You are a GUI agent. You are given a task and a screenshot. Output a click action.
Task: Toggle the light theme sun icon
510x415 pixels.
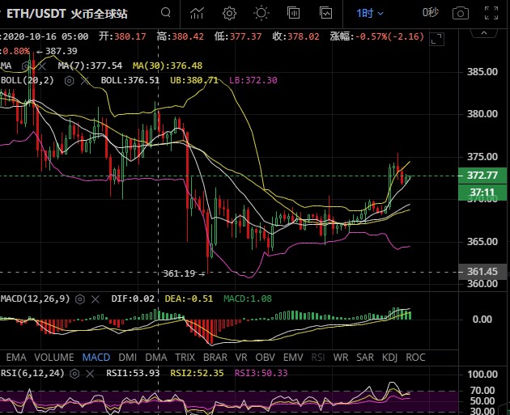261,13
